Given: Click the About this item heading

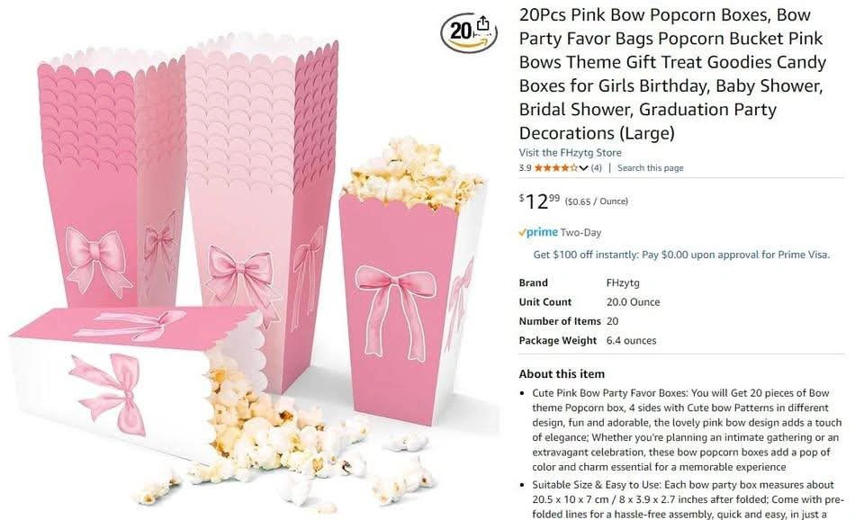Looking at the screenshot, I should tap(562, 374).
